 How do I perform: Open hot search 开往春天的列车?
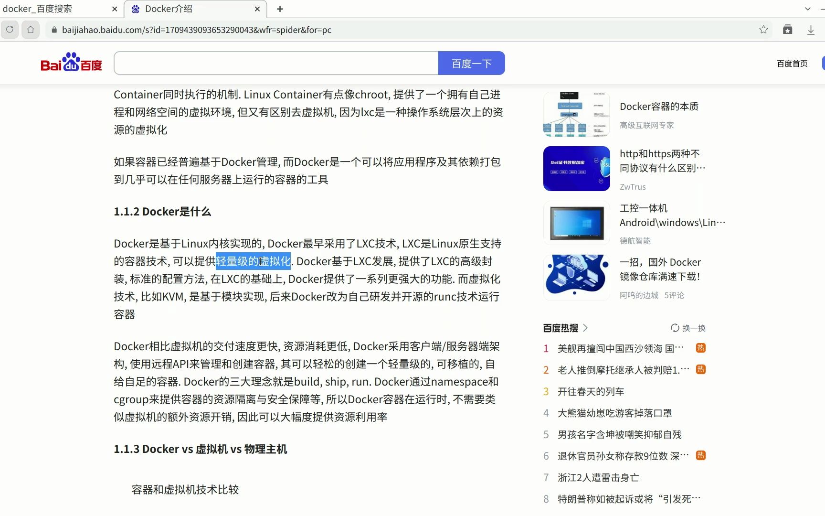coord(591,392)
